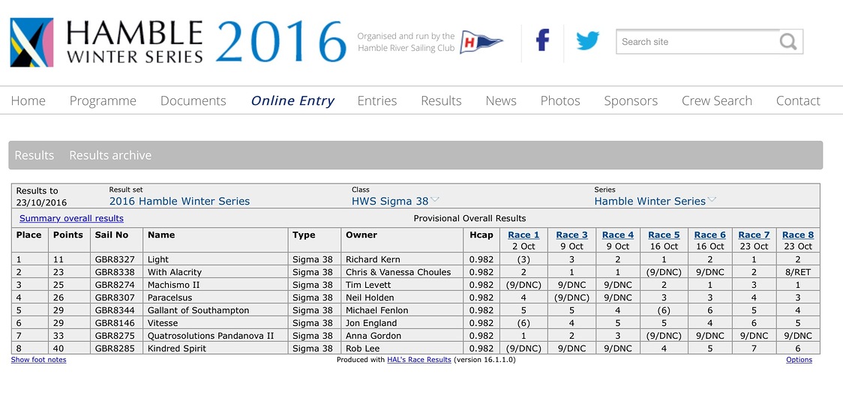Click the boat name Light
This screenshot has height=407, width=843.
click(158, 259)
